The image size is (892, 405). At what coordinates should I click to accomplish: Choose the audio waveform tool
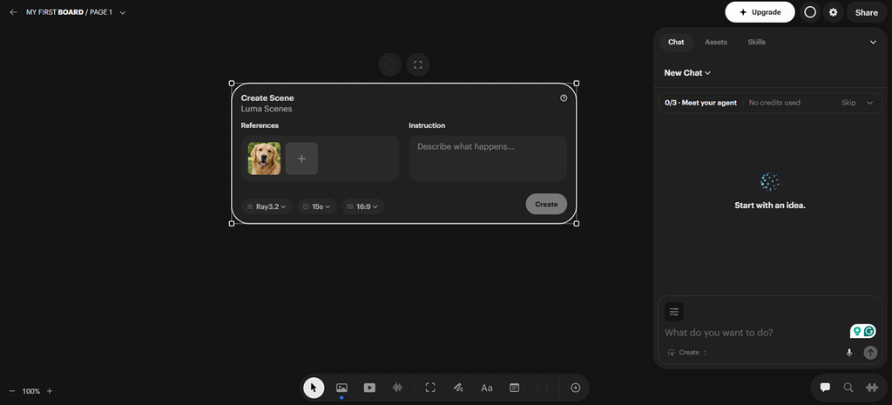[397, 388]
